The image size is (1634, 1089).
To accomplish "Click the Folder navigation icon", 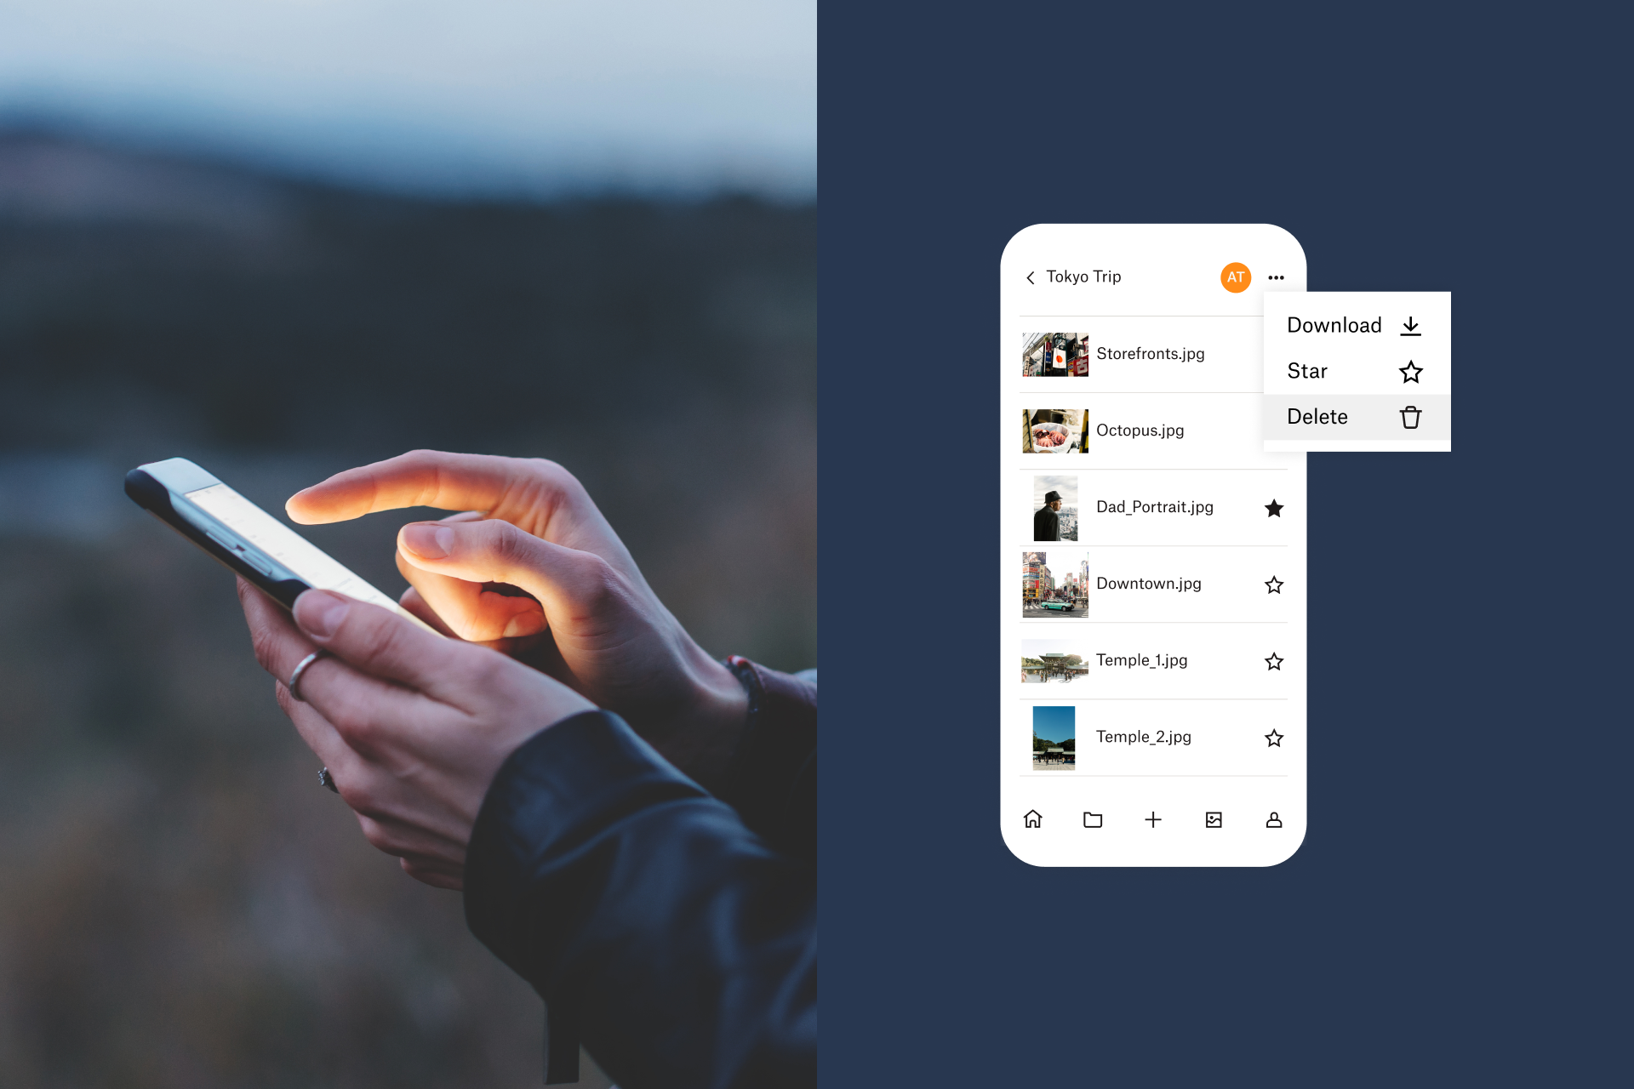I will tap(1090, 819).
